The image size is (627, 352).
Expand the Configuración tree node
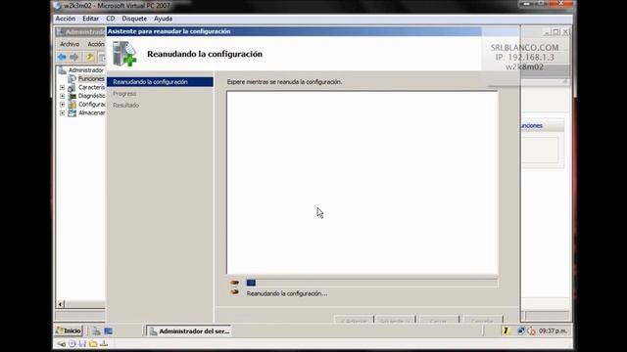click(x=63, y=105)
